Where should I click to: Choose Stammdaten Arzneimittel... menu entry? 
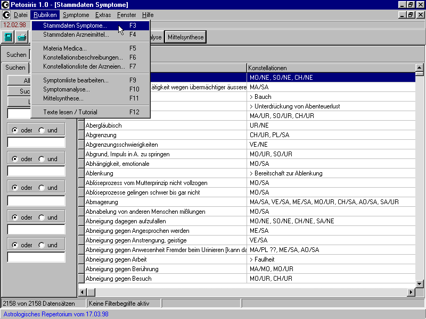click(91, 35)
